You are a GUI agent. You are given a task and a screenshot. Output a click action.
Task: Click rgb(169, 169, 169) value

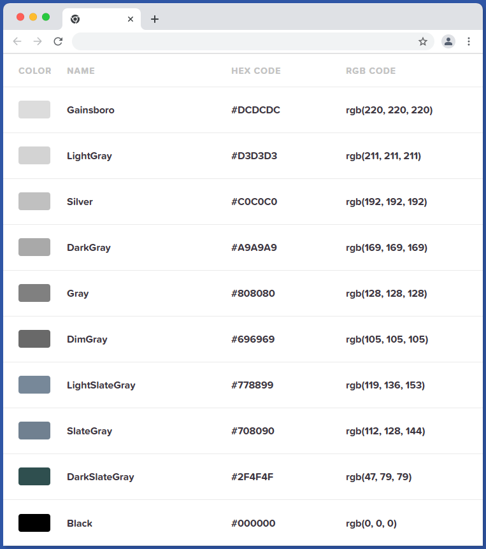pos(387,248)
